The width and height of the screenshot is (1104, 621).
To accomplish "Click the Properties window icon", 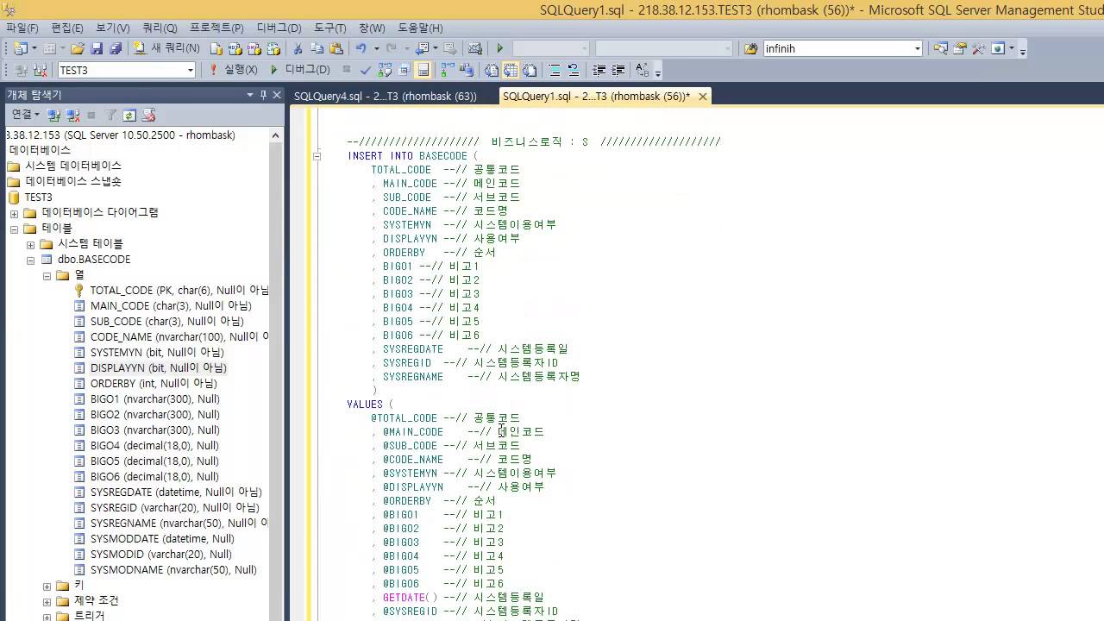I will [x=959, y=48].
